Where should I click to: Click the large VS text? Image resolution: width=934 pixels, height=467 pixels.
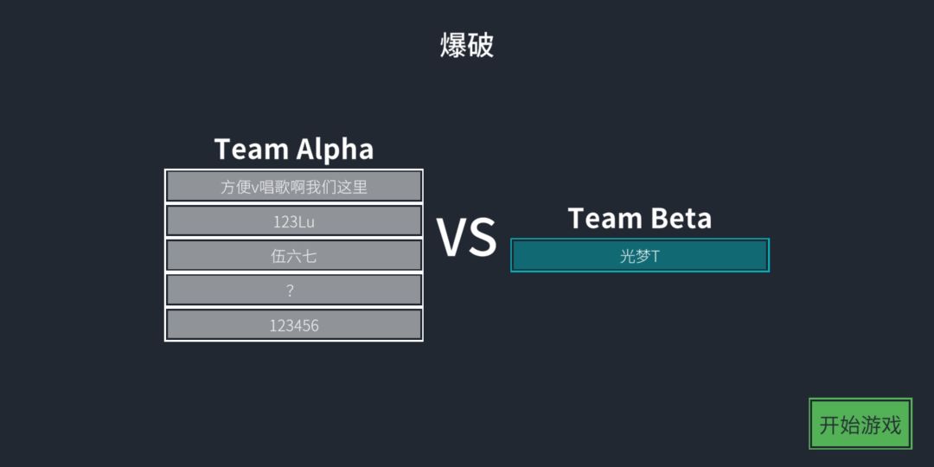(466, 238)
